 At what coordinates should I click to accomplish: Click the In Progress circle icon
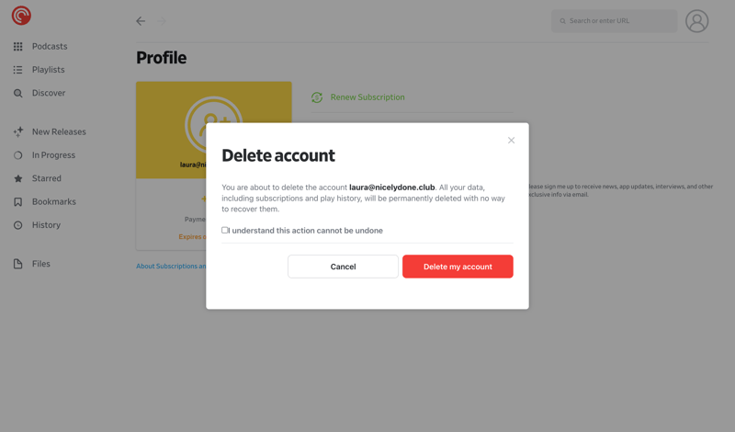[17, 155]
